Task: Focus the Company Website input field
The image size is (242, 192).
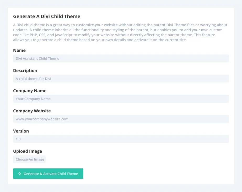Action: [x=121, y=119]
